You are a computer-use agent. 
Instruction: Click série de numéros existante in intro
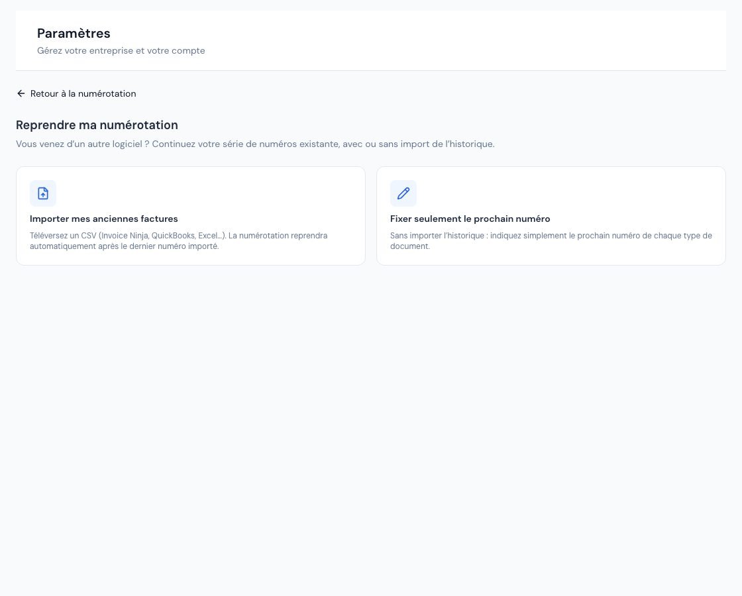coord(281,144)
